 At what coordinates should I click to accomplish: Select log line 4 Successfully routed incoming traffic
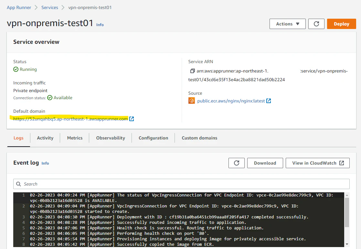click(x=138, y=222)
